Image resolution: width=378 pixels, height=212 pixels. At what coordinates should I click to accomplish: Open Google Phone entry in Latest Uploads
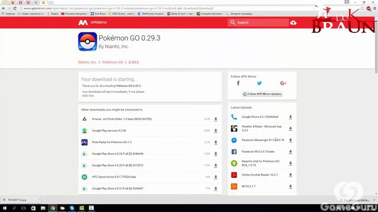[x=260, y=117]
